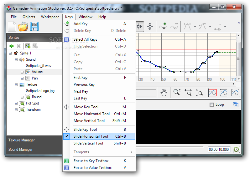Image resolution: width=250 pixels, height=178 pixels.
Task: Open dropdown arrow next to first tangent icon
Action: 195,27
